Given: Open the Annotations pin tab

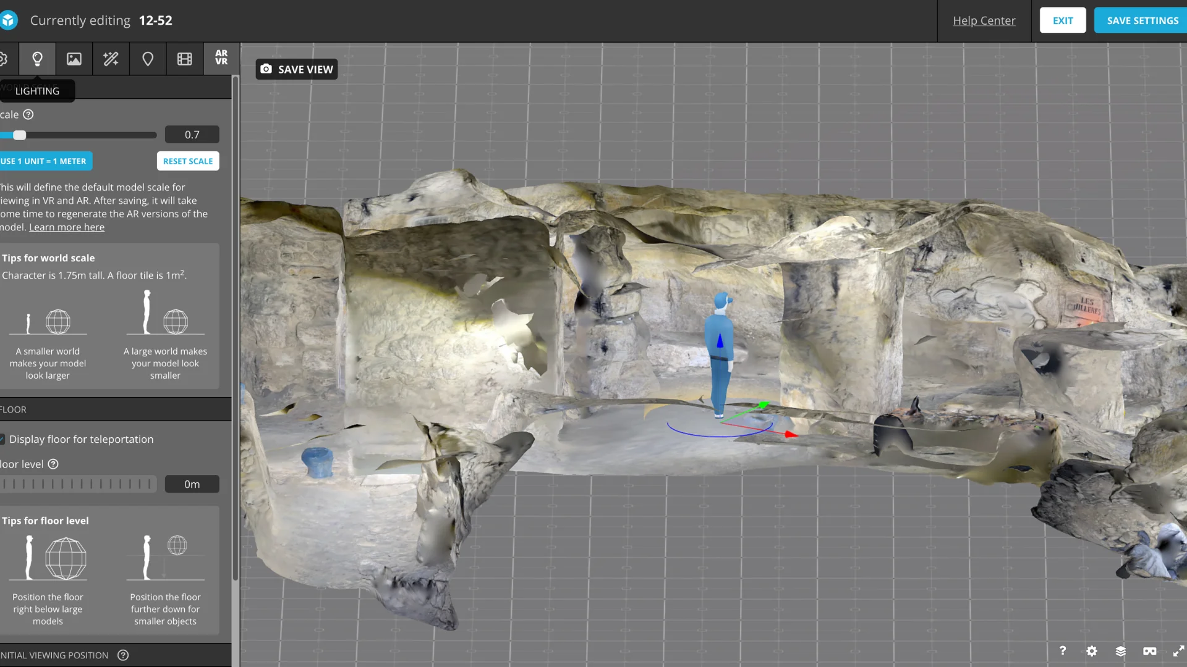Looking at the screenshot, I should 148,59.
